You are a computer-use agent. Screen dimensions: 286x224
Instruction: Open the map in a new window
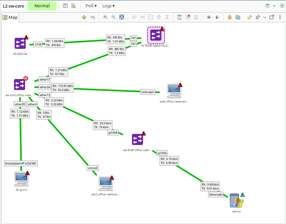(x=271, y=17)
